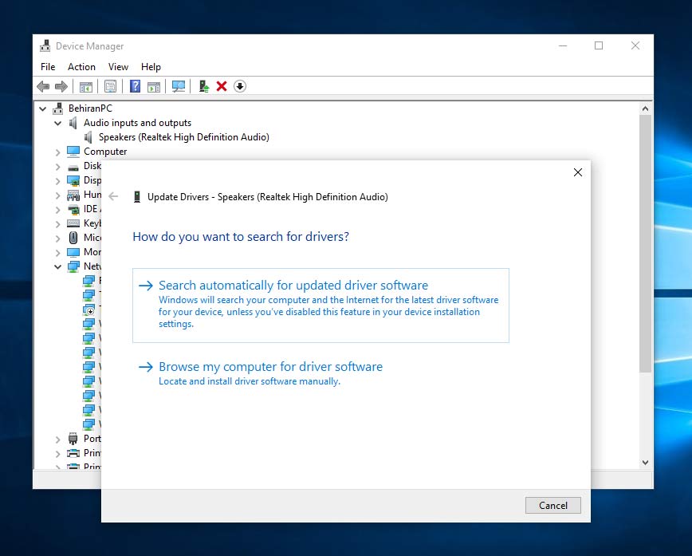
Task: Collapse the BehiranPC root node
Action: coord(43,108)
